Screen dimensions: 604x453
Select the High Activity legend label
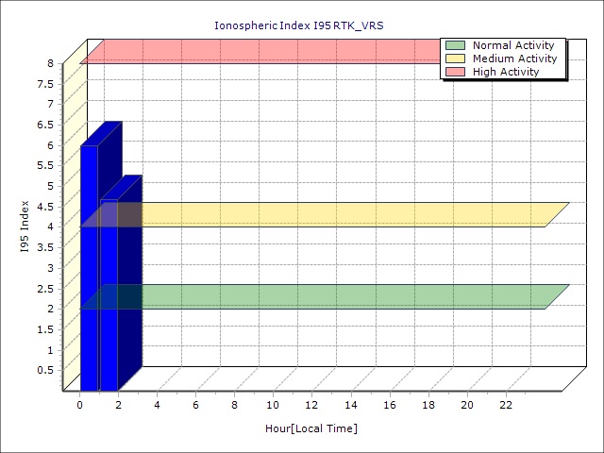(506, 72)
